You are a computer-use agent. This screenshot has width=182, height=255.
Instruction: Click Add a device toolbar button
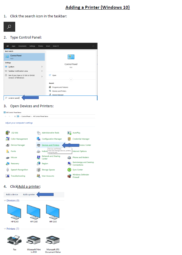12,195
